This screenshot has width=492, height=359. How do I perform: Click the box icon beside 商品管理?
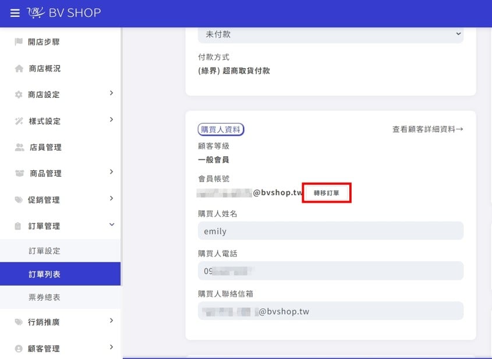tap(19, 173)
